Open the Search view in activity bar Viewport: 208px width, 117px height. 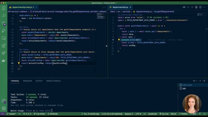4,16
